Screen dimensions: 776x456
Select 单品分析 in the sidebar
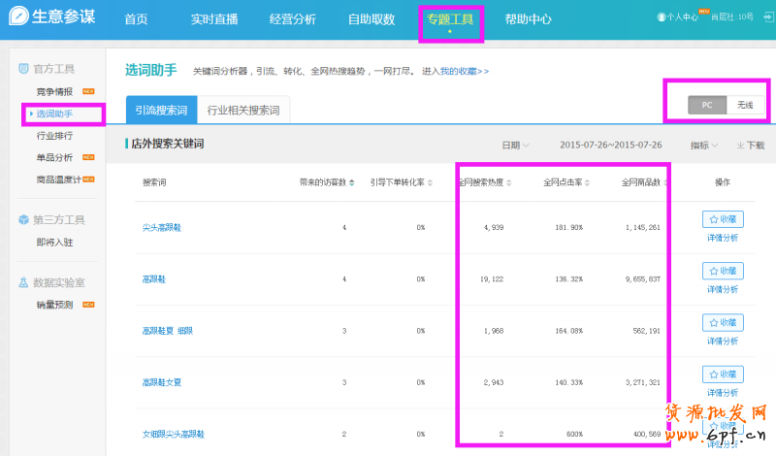(x=54, y=157)
